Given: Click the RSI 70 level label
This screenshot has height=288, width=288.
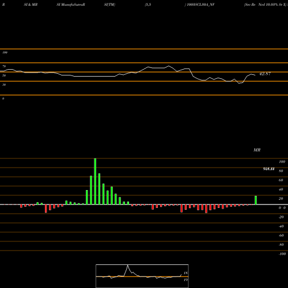Looking at the screenshot, I should 4,66.
